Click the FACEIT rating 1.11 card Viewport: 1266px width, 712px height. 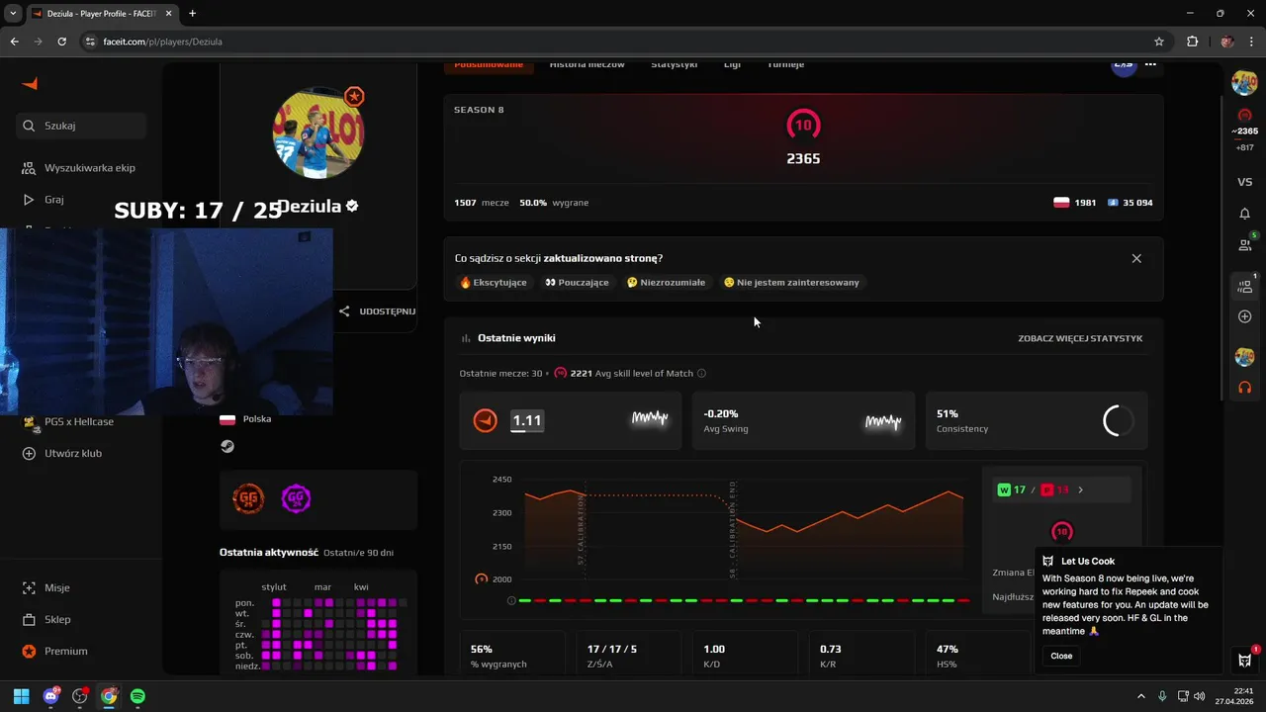point(571,420)
